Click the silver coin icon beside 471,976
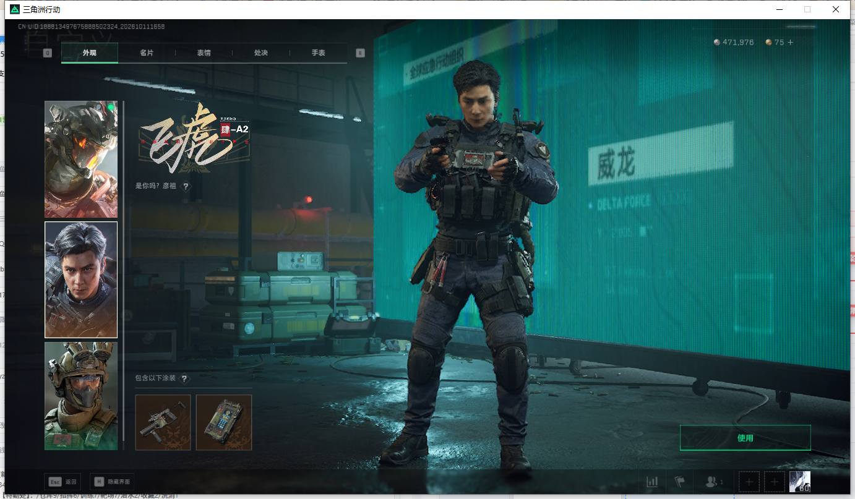855x499 pixels. coord(717,42)
